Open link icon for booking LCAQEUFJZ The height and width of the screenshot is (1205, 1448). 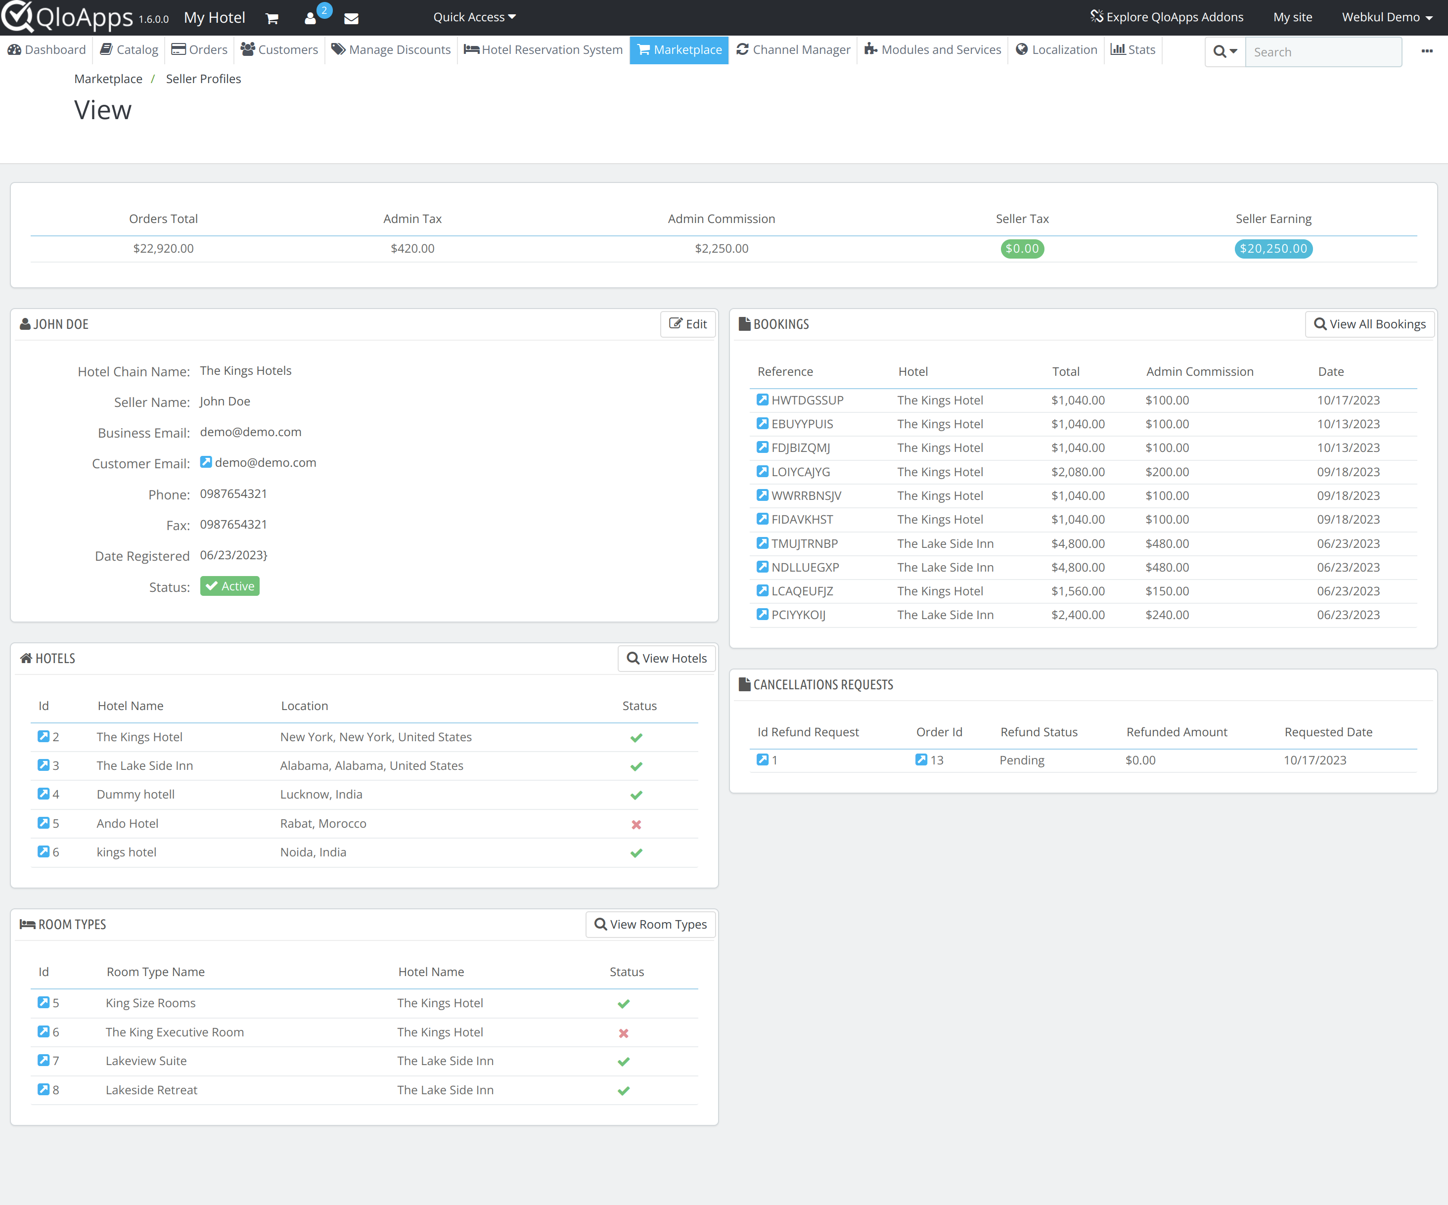click(762, 591)
